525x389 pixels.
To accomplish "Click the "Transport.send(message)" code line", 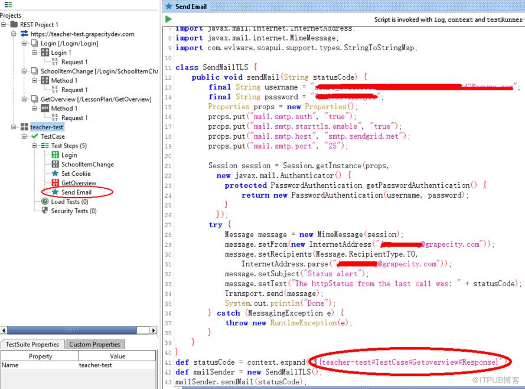I will click(274, 293).
